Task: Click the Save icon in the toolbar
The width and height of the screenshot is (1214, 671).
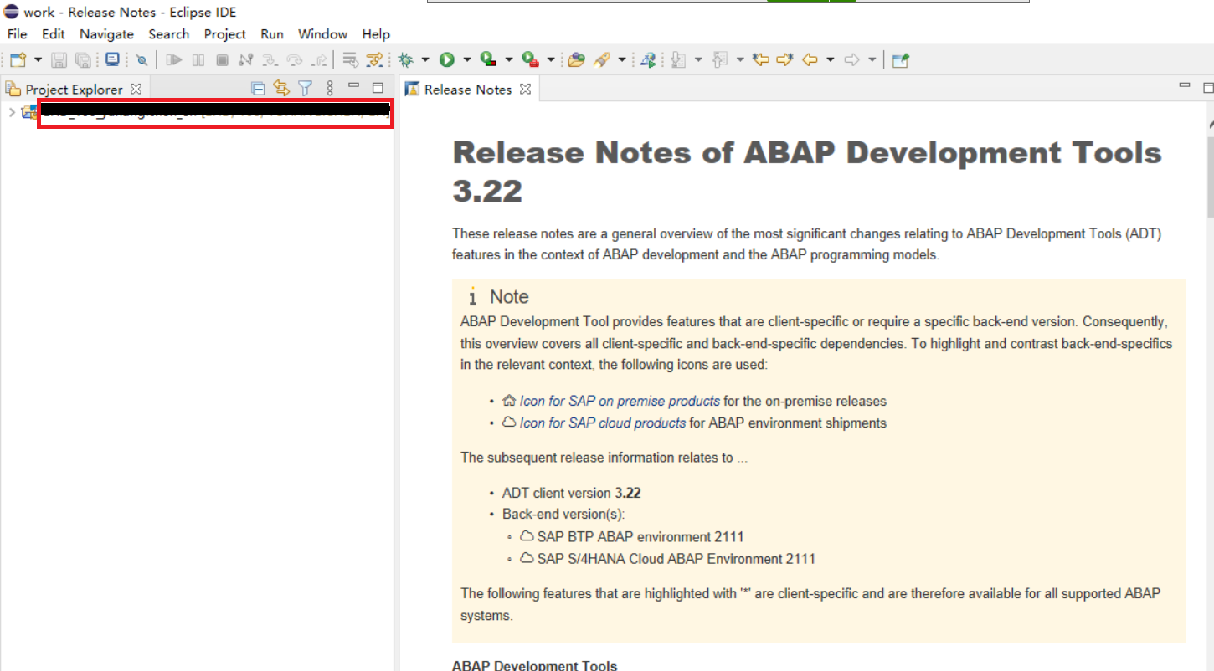Action: tap(58, 59)
